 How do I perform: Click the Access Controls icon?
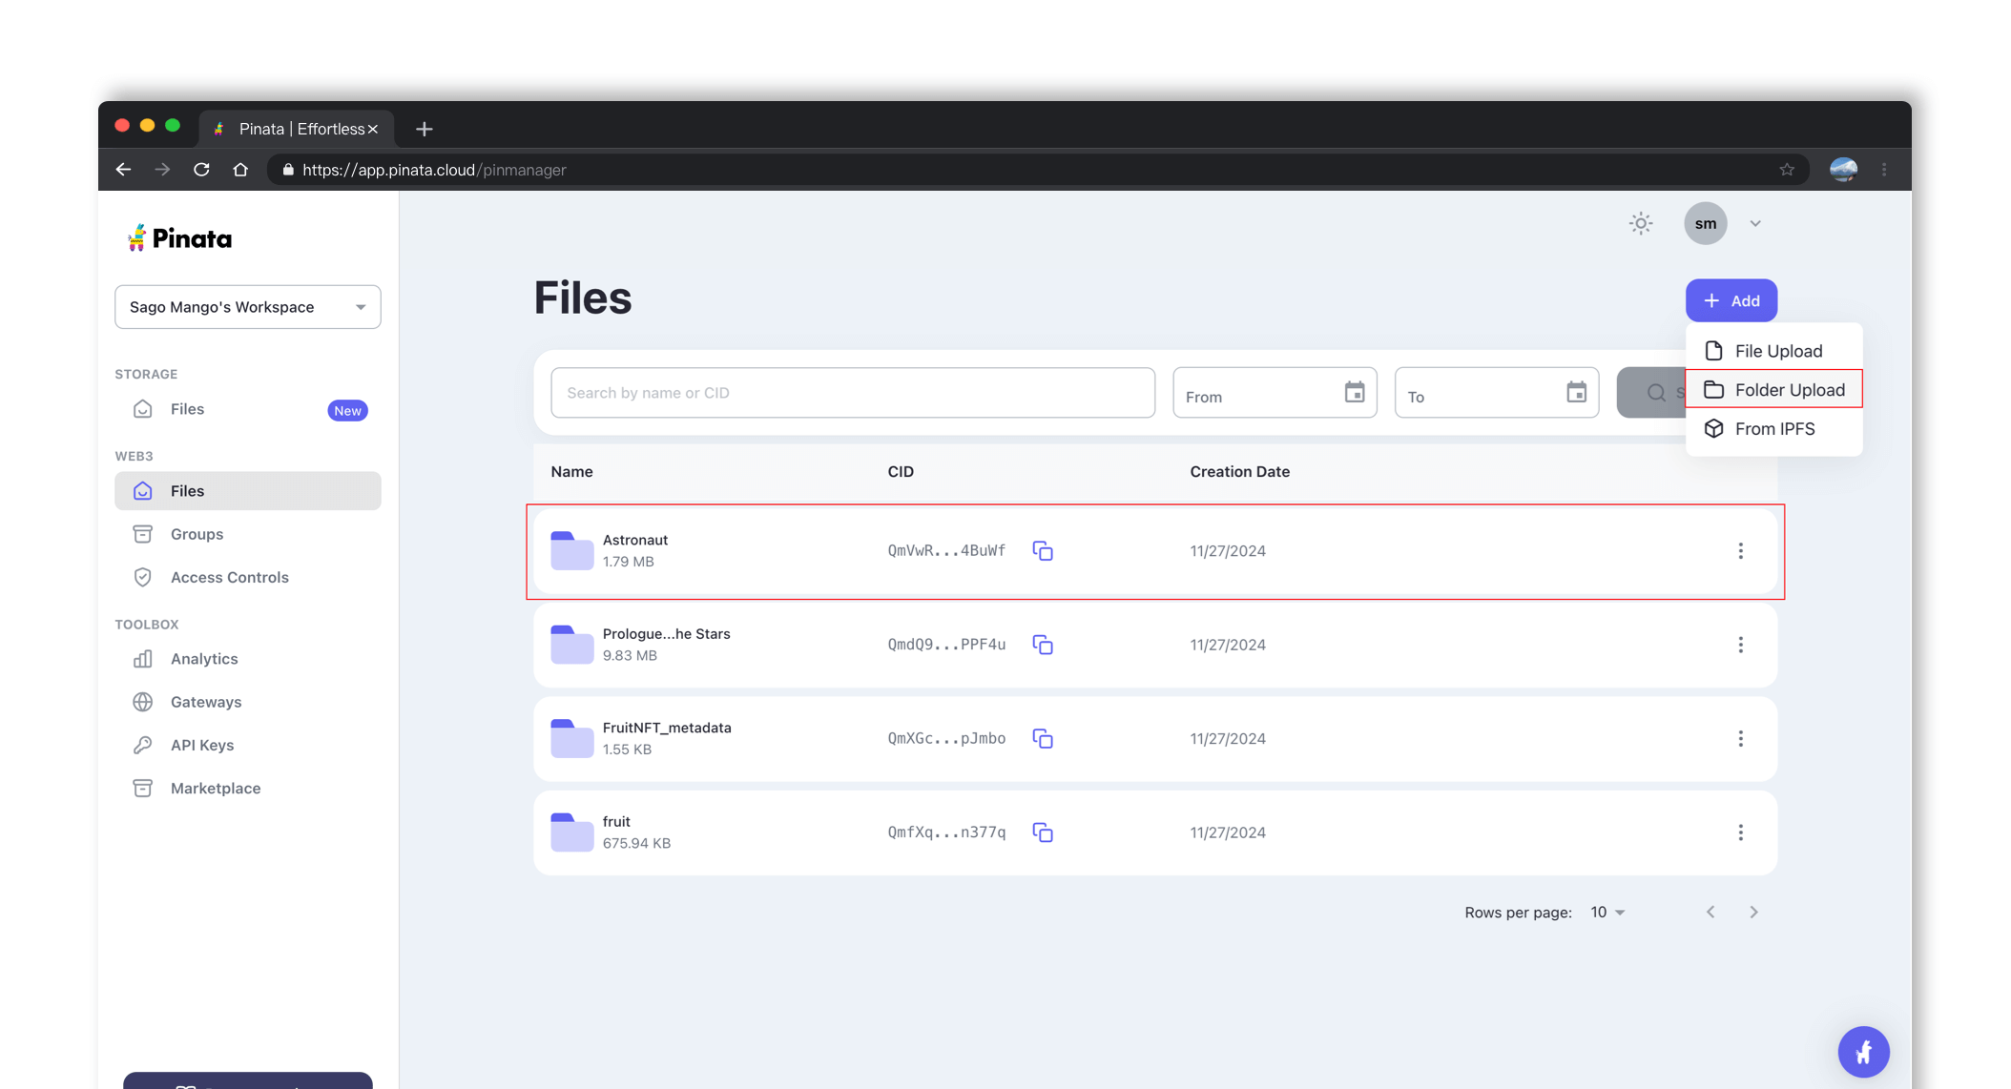[142, 577]
